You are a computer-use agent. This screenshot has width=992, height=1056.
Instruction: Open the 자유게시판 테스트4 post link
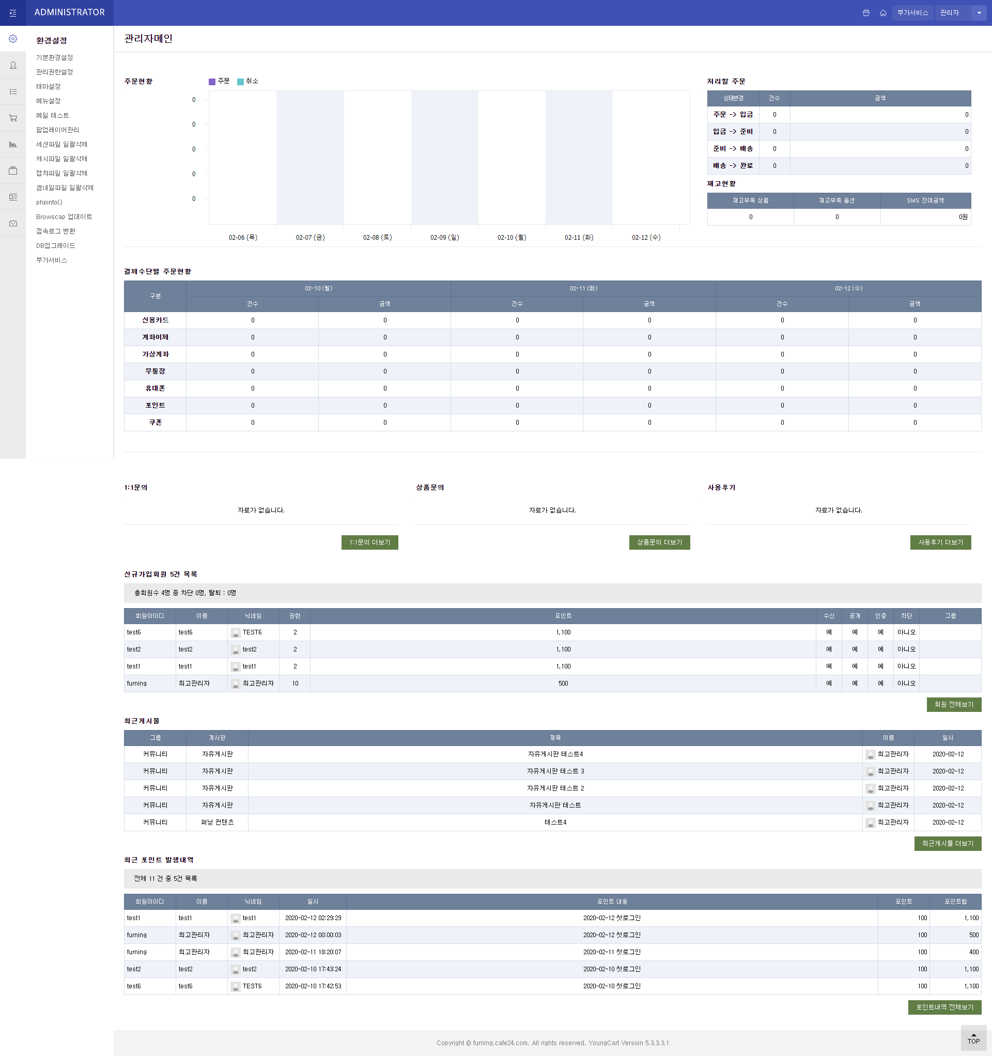[555, 754]
